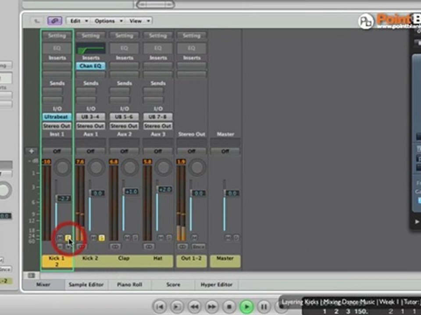
Task: Click the gray icon left of Link
Action: tap(37, 21)
